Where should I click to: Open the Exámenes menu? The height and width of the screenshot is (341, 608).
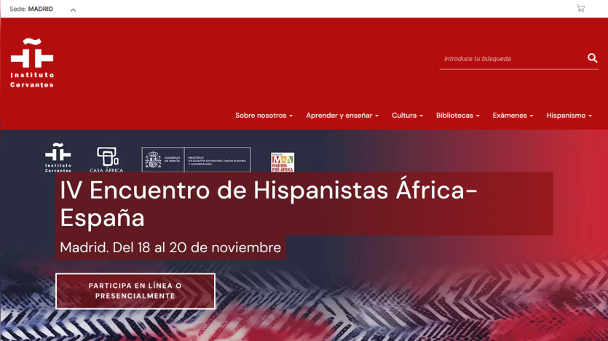coord(513,116)
